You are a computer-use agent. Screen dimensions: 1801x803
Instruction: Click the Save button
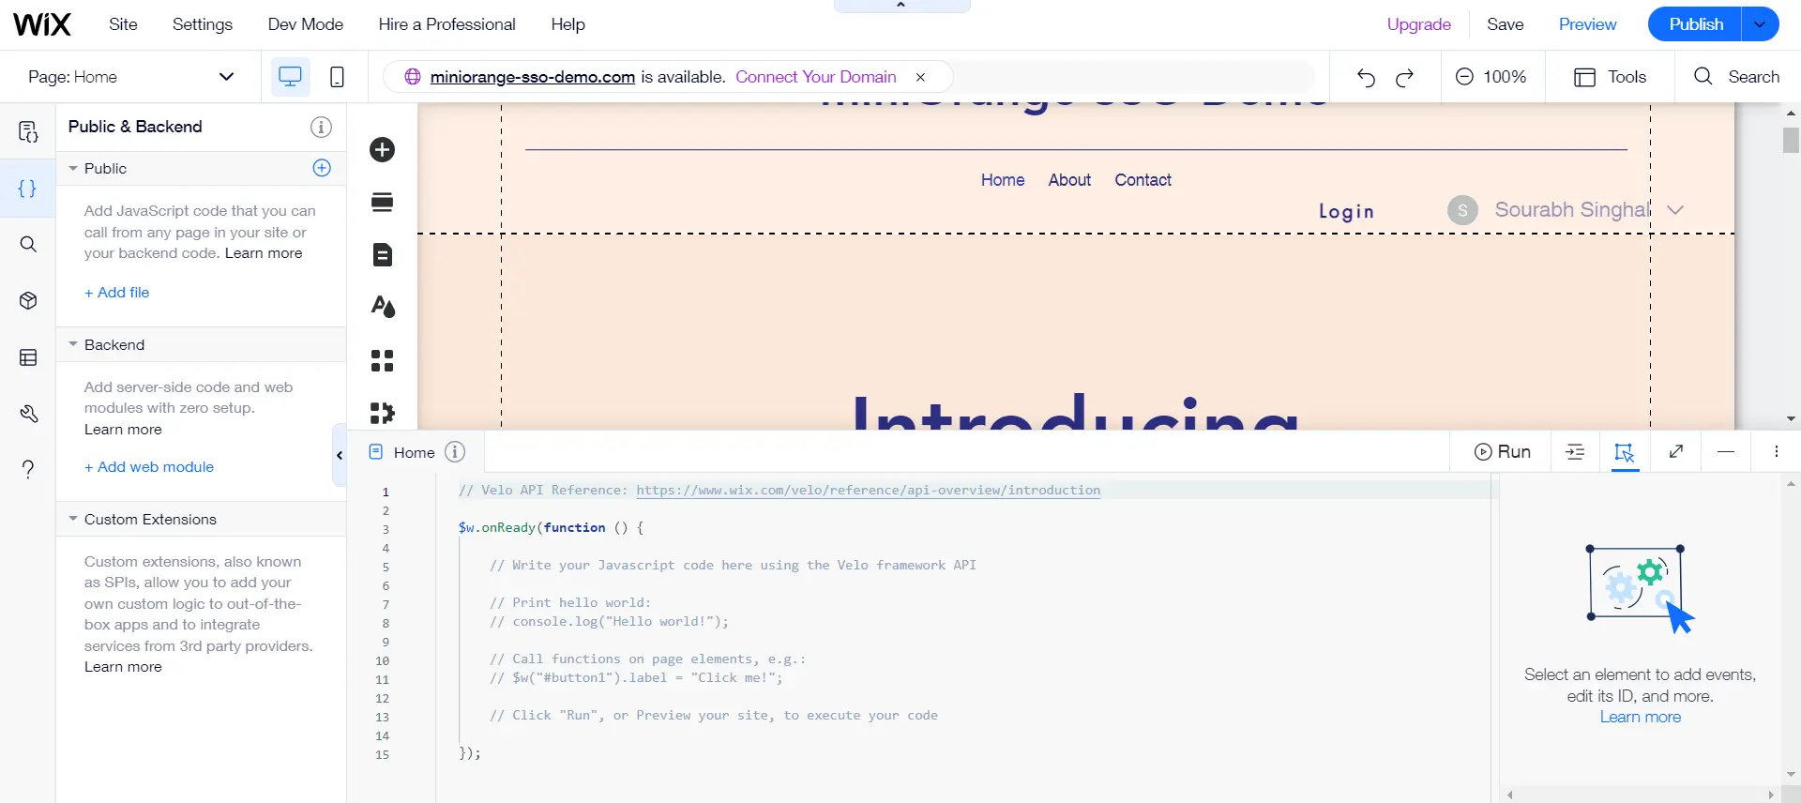pyautogui.click(x=1506, y=24)
